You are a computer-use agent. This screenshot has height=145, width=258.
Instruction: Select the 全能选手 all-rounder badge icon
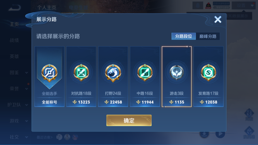(49, 73)
